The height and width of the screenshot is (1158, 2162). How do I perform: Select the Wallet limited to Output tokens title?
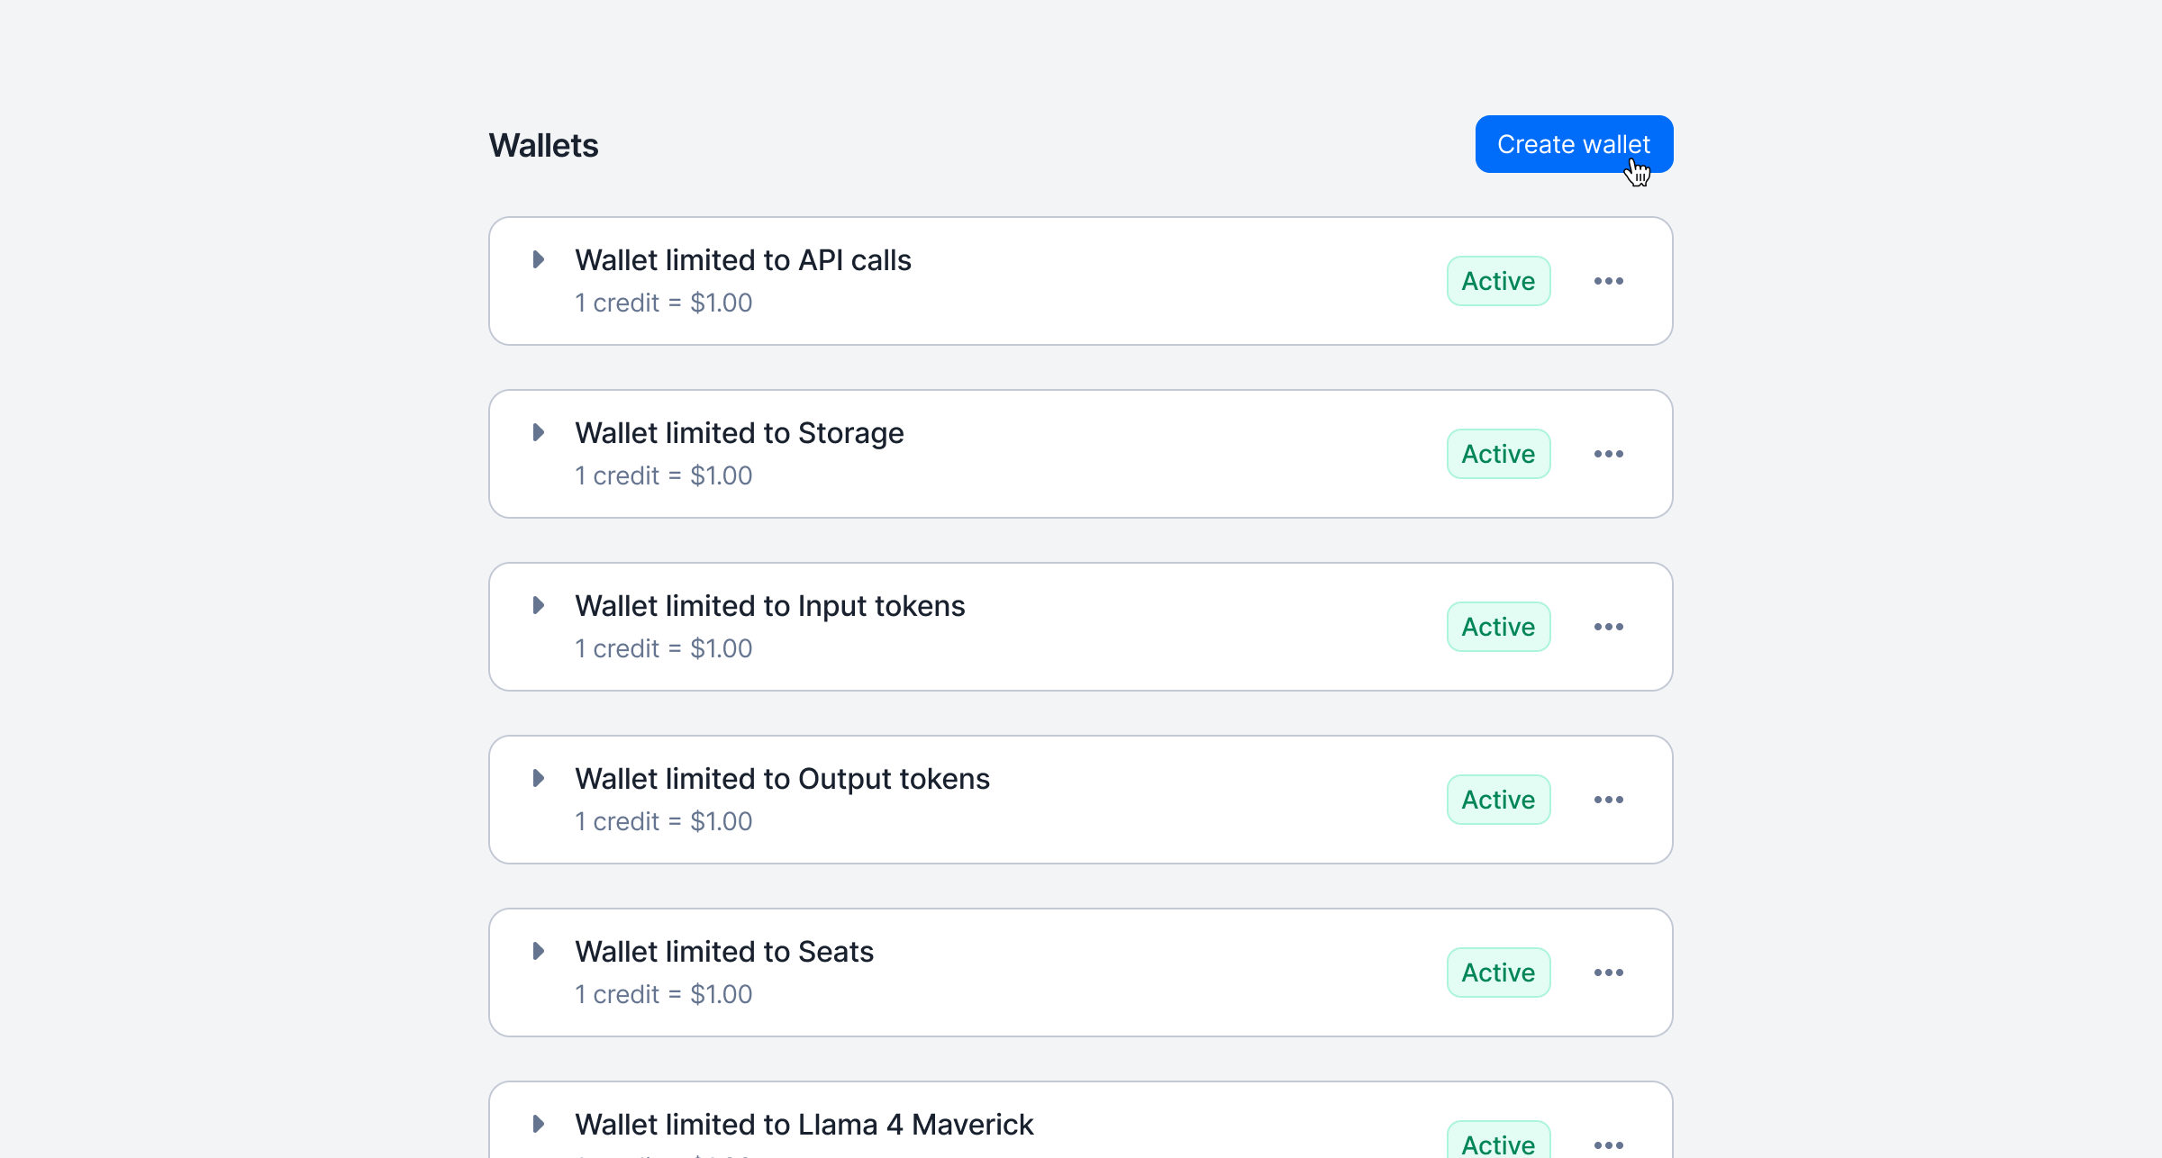pyautogui.click(x=782, y=779)
